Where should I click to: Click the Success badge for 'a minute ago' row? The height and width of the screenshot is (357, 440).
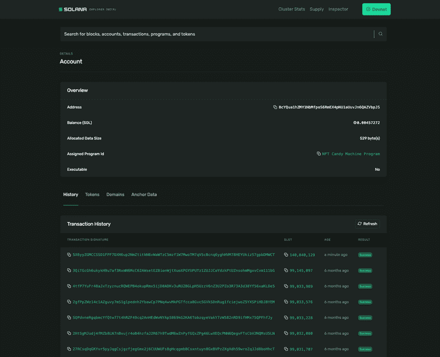[x=365, y=255]
